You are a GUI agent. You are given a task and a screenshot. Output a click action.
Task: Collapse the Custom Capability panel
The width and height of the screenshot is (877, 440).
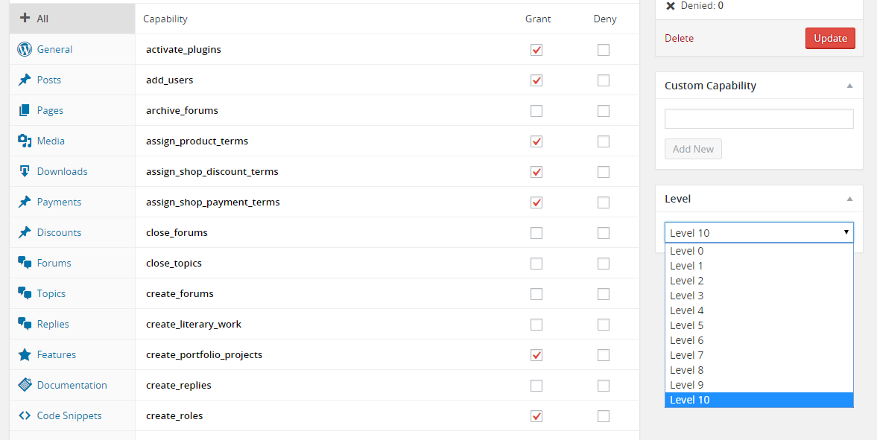[x=849, y=86]
